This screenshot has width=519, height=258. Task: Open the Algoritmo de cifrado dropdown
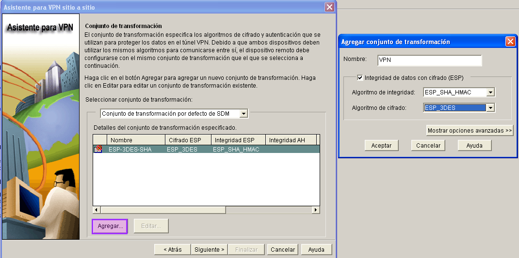tap(490, 107)
